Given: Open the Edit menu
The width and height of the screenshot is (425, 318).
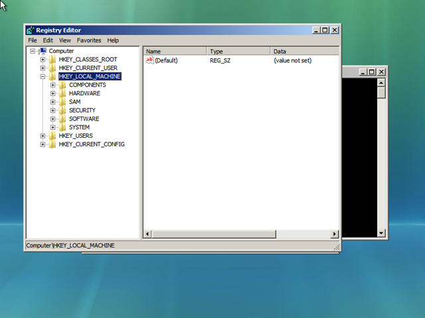Looking at the screenshot, I should [x=48, y=40].
